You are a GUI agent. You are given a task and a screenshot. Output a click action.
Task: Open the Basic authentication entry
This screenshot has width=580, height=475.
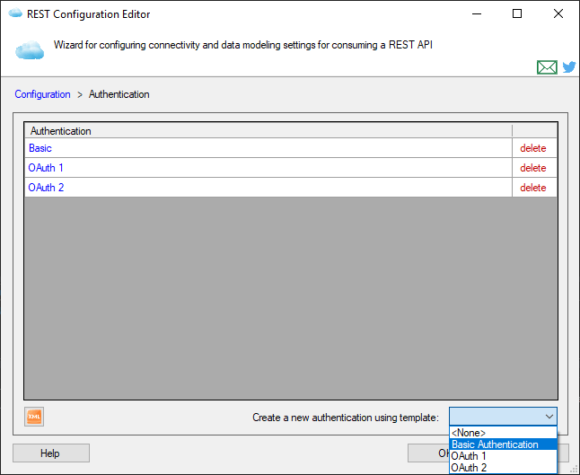coord(40,148)
